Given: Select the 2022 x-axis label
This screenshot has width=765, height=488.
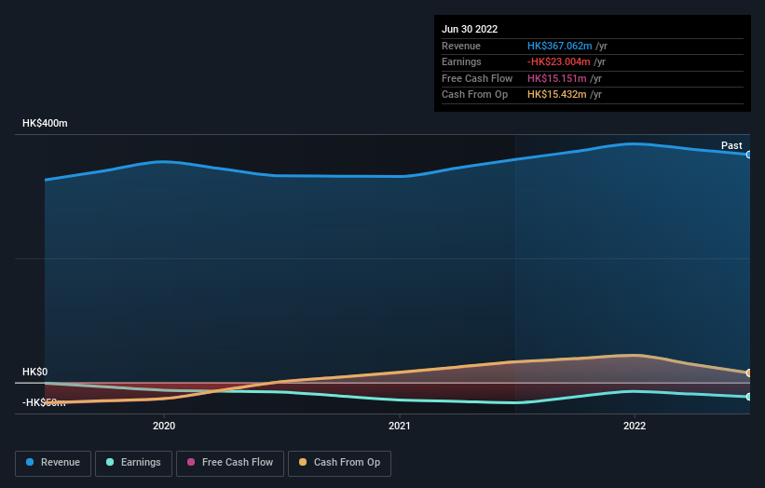Looking at the screenshot, I should click(635, 426).
